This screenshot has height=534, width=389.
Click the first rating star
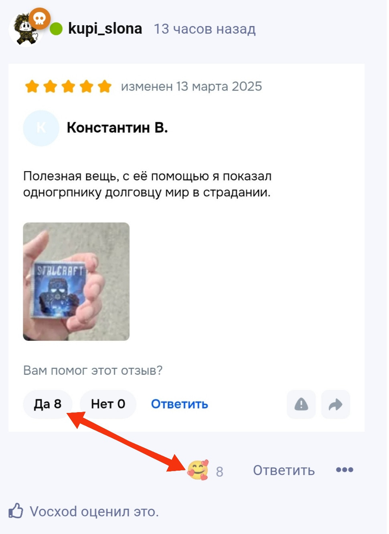(x=32, y=86)
